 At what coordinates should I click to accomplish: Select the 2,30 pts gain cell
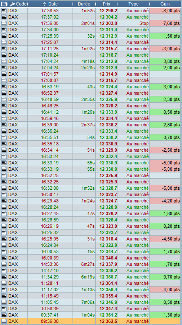click(x=165, y=99)
